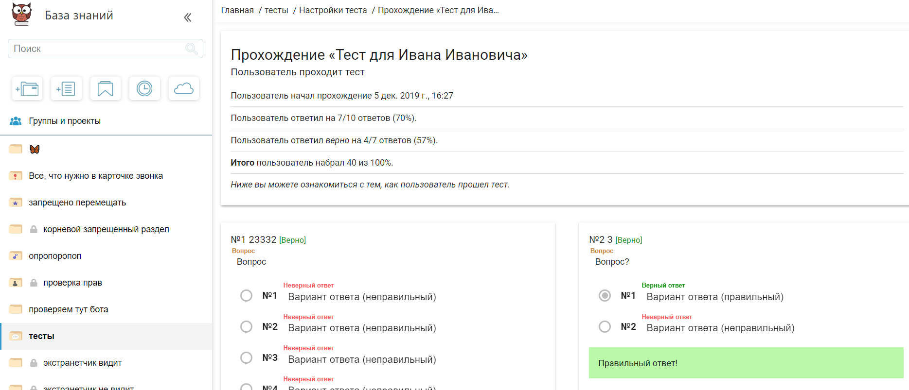
Task: Click text Итого пользователь набрал 40 из 100%
Action: click(x=312, y=163)
